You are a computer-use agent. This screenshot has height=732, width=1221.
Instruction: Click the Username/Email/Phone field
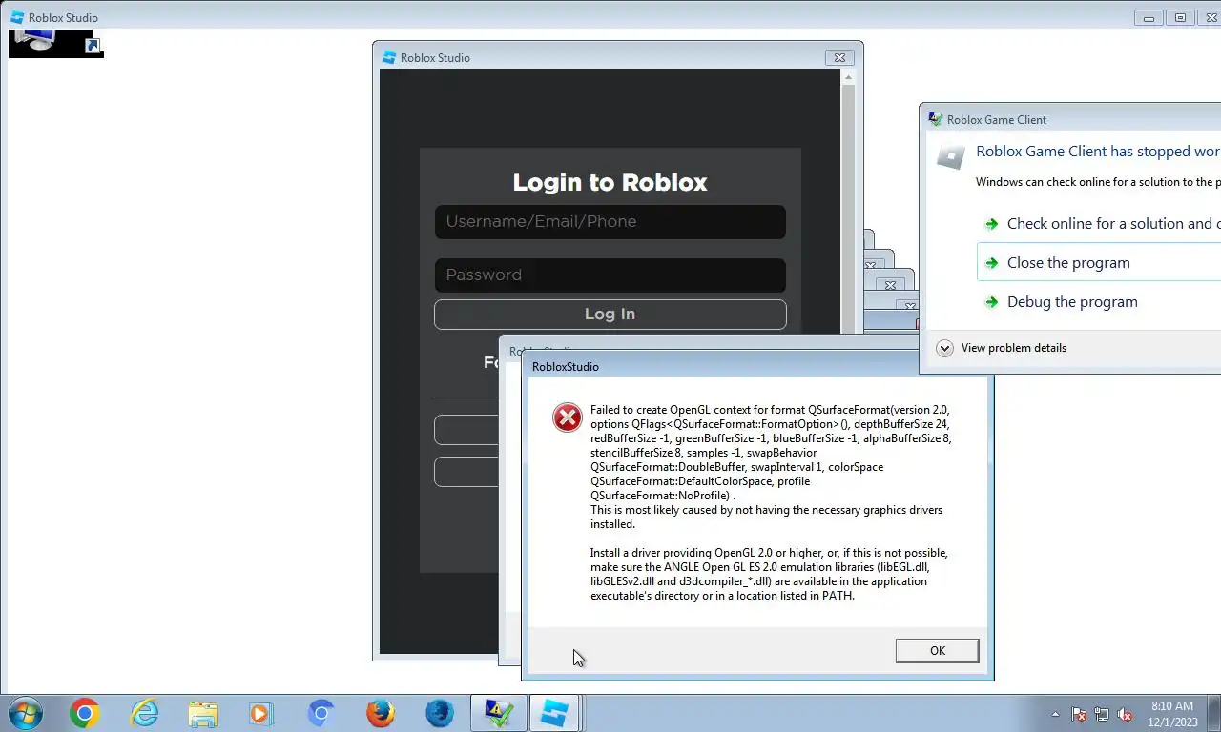coord(610,221)
